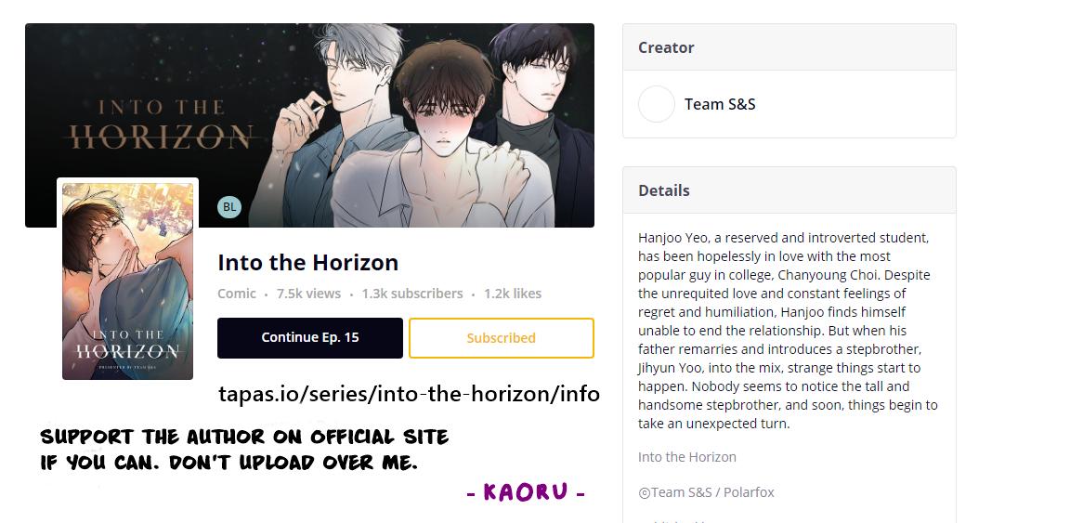Click the Continue Ep. 15 button
The width and height of the screenshot is (1070, 523).
click(x=310, y=338)
